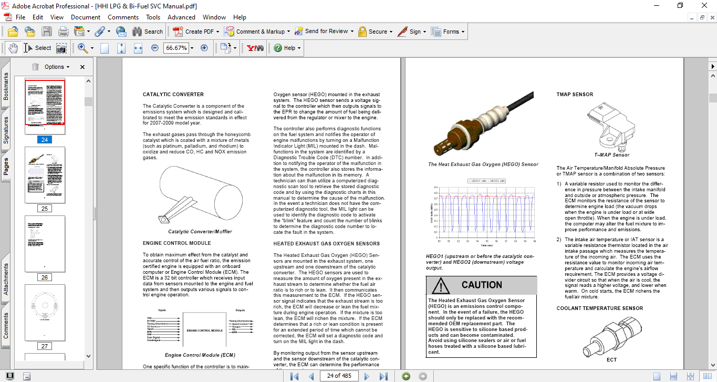
Task: Click the Yahoo search toolbar icon
Action: [x=255, y=48]
